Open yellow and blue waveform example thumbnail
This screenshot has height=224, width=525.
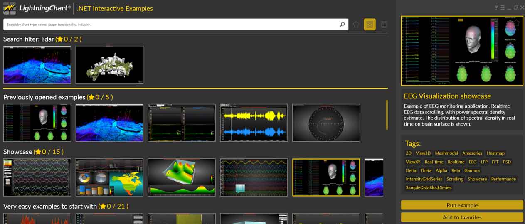point(254,123)
